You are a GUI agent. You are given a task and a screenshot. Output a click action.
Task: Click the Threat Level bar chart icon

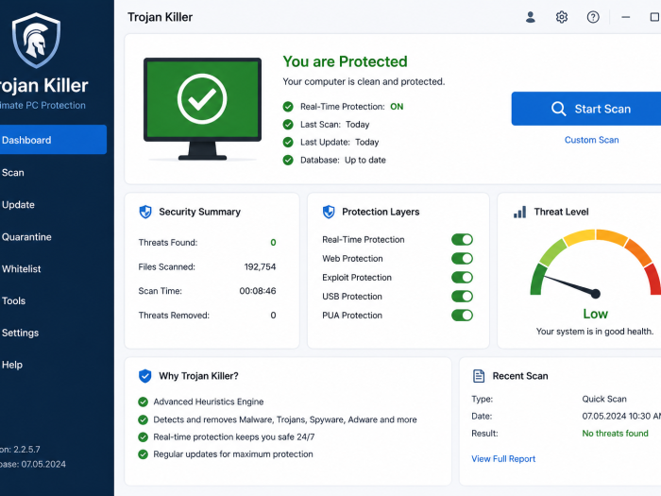click(519, 212)
